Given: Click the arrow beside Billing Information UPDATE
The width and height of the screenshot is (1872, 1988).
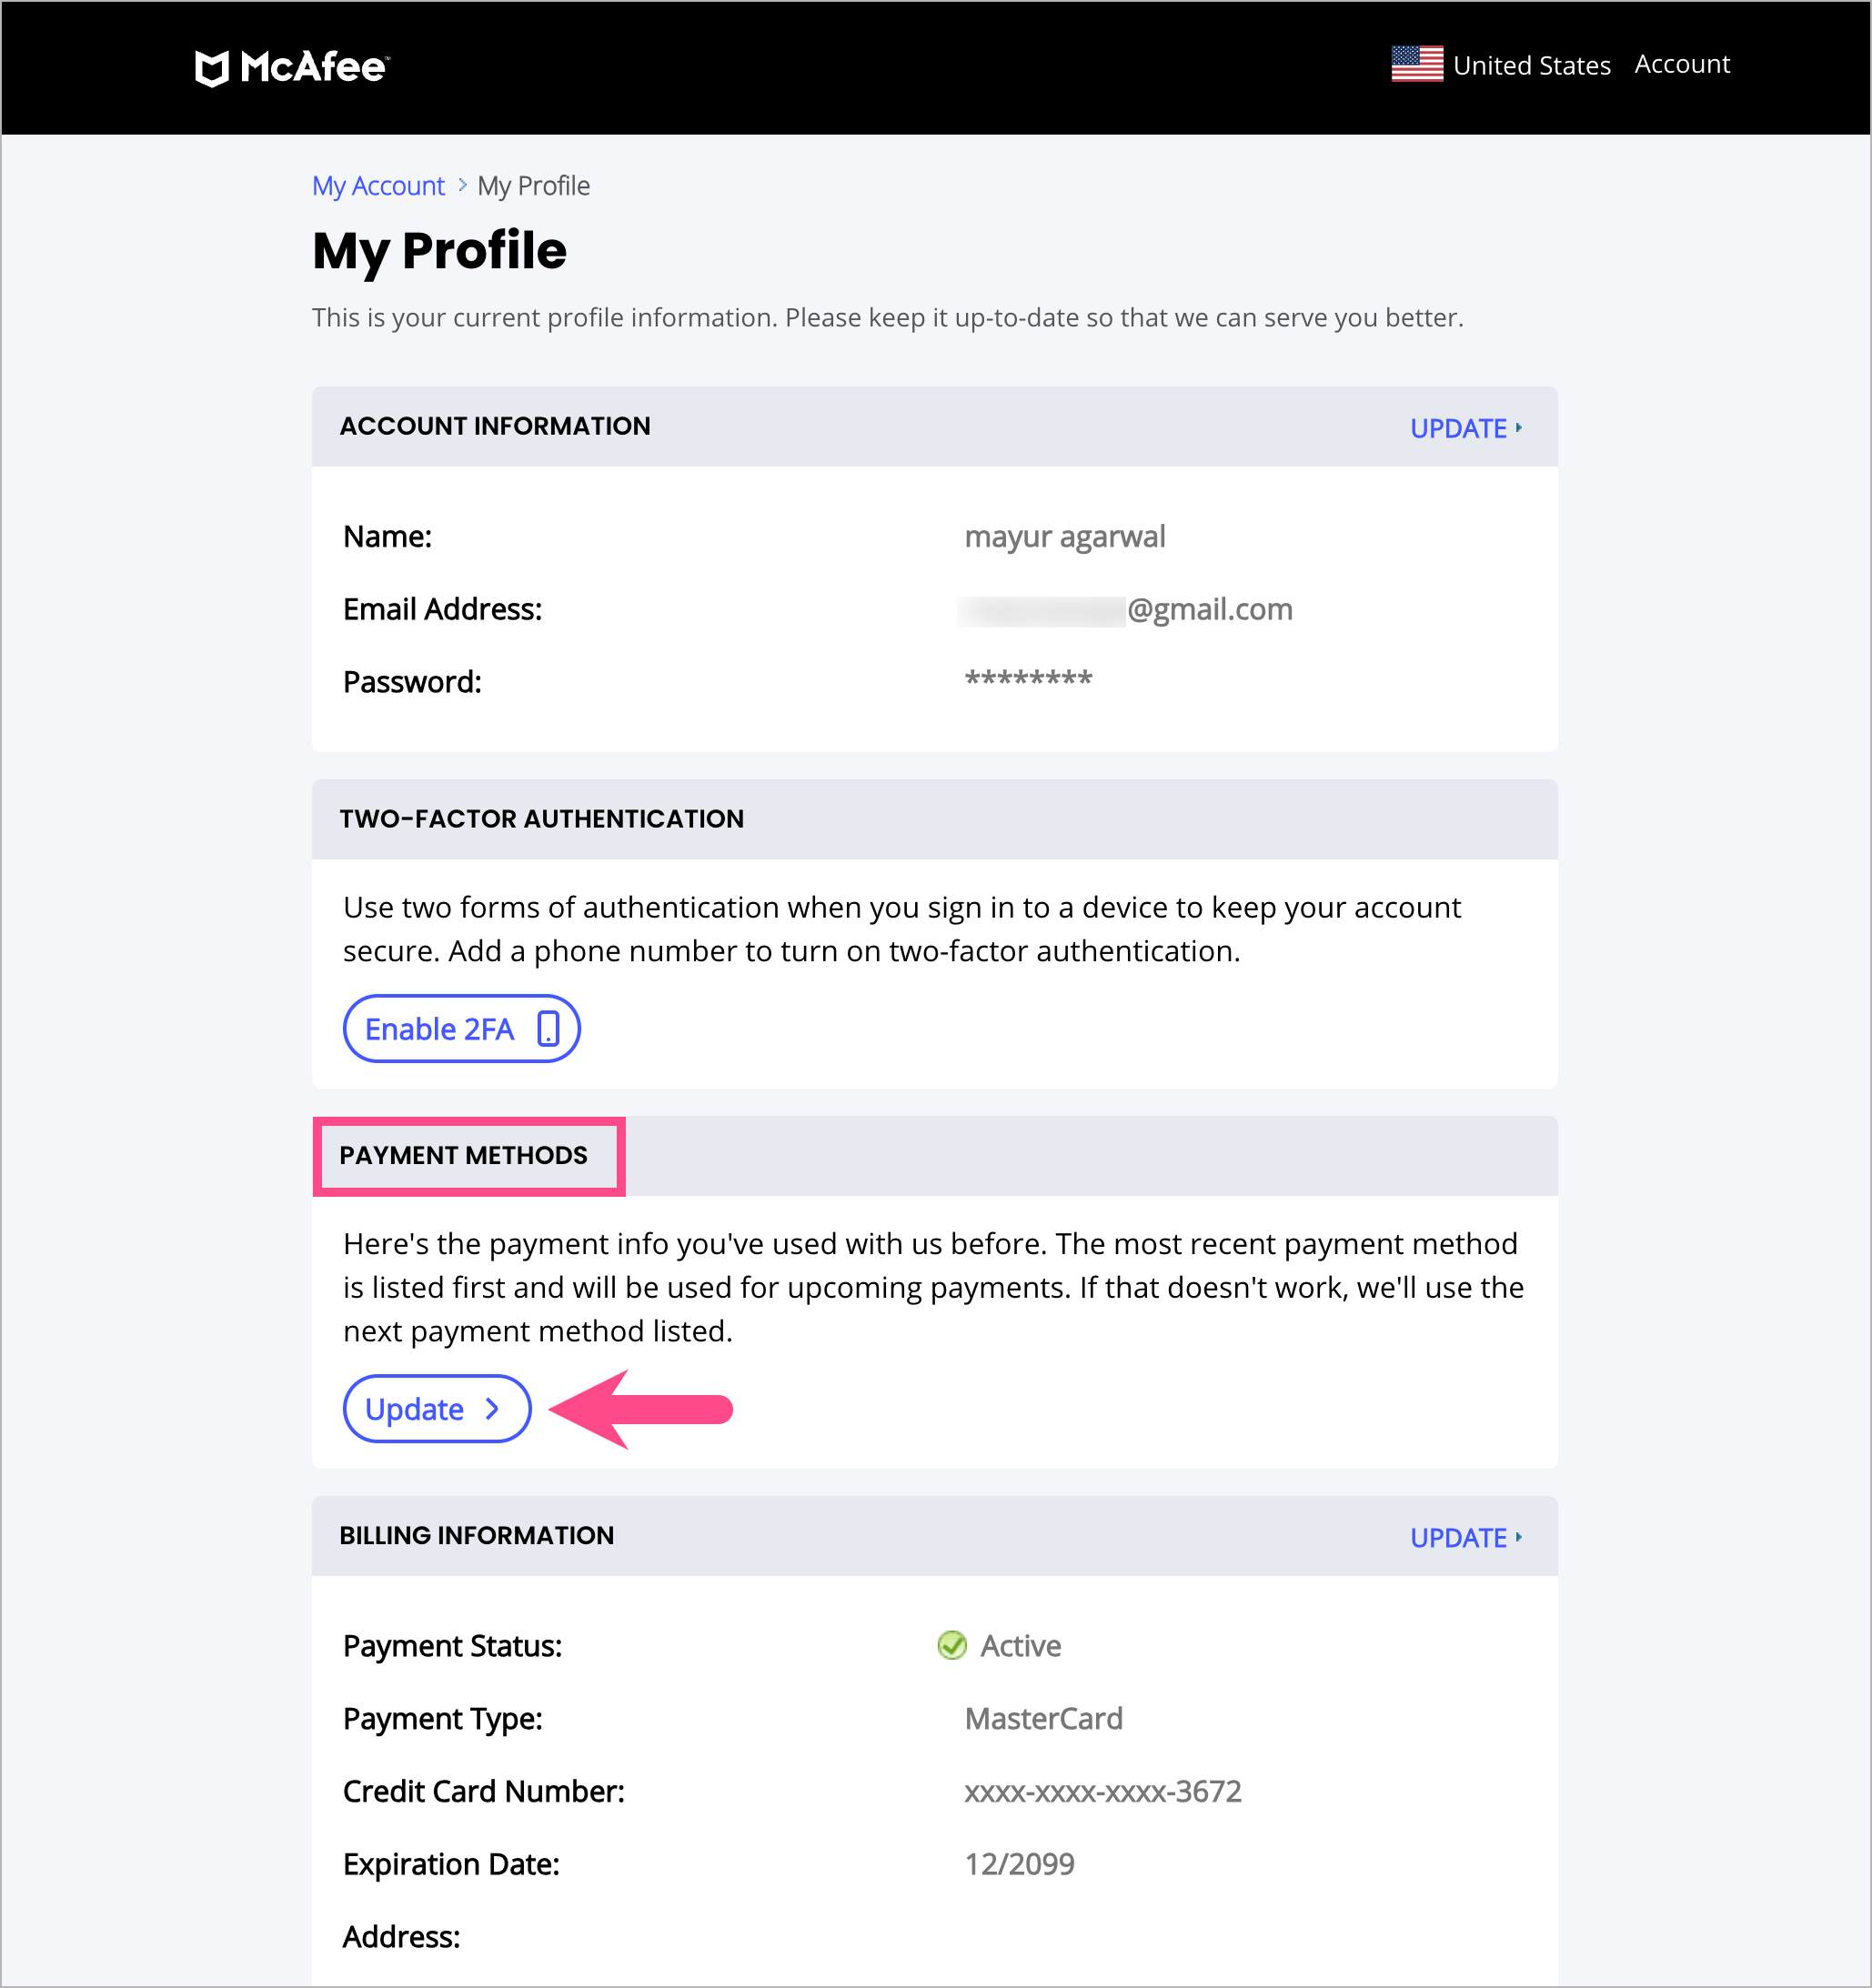Looking at the screenshot, I should point(1519,1537).
